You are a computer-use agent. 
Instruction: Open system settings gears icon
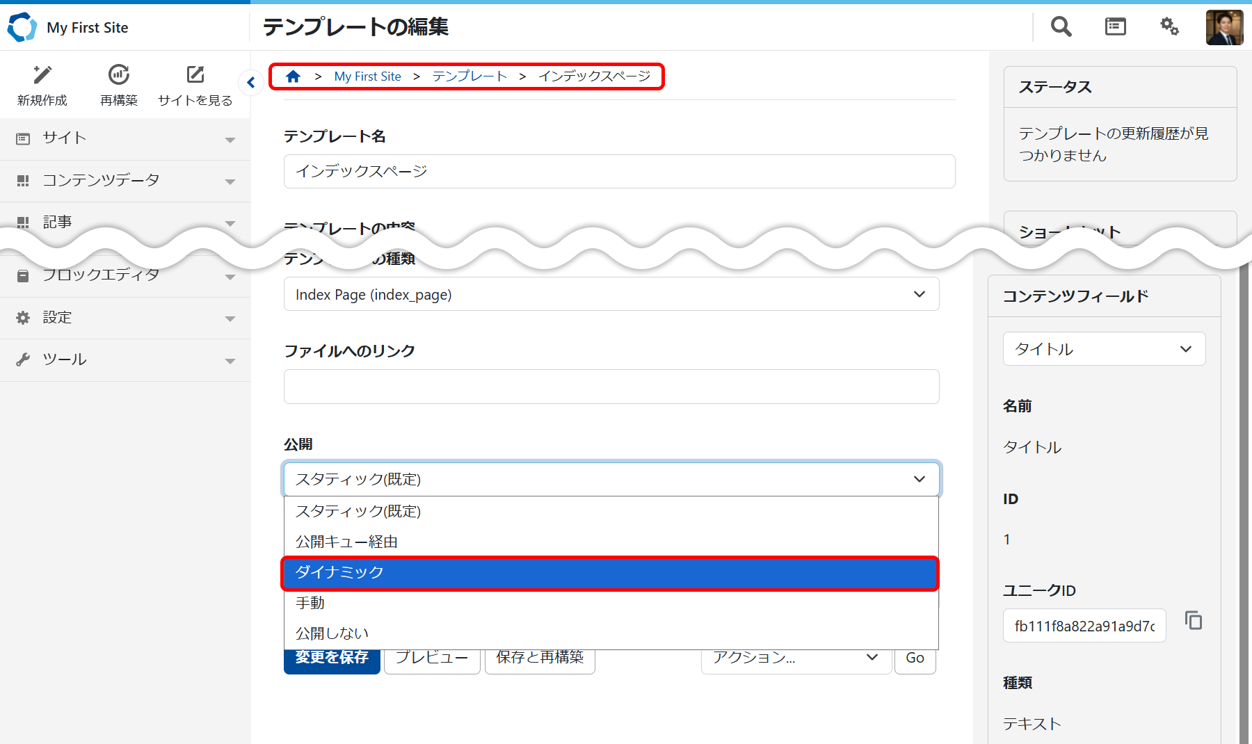coord(1169,27)
